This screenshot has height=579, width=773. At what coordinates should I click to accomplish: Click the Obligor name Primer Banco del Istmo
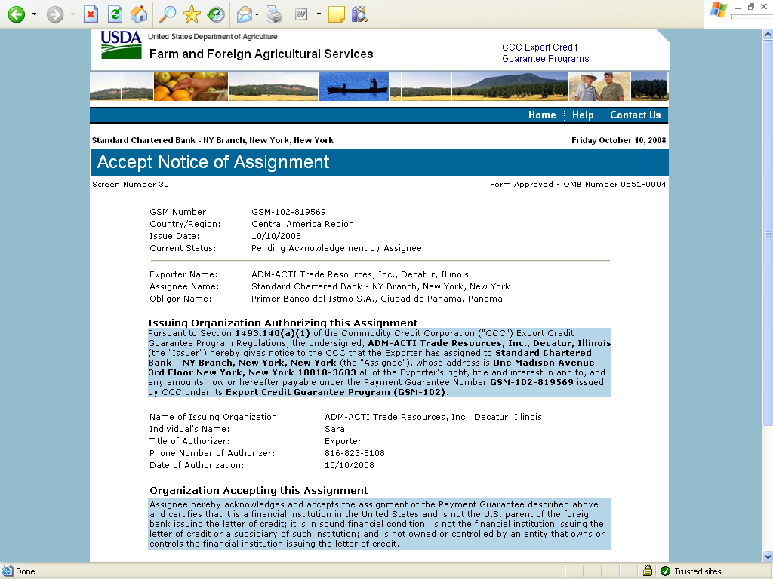(377, 299)
